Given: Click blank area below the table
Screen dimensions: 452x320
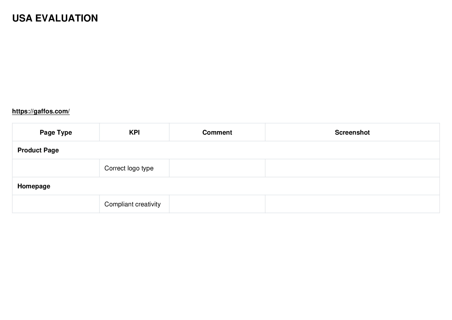Looking at the screenshot, I should pyautogui.click(x=226, y=266).
